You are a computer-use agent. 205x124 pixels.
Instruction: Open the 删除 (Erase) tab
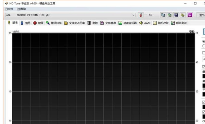click(93, 23)
